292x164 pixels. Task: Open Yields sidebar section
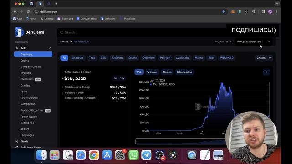[x=24, y=141]
